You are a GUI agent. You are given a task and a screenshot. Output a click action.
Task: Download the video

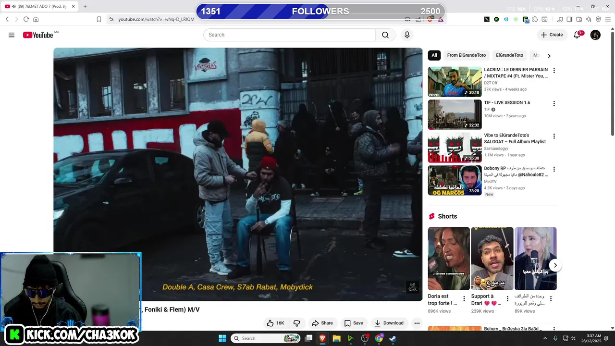click(x=389, y=323)
